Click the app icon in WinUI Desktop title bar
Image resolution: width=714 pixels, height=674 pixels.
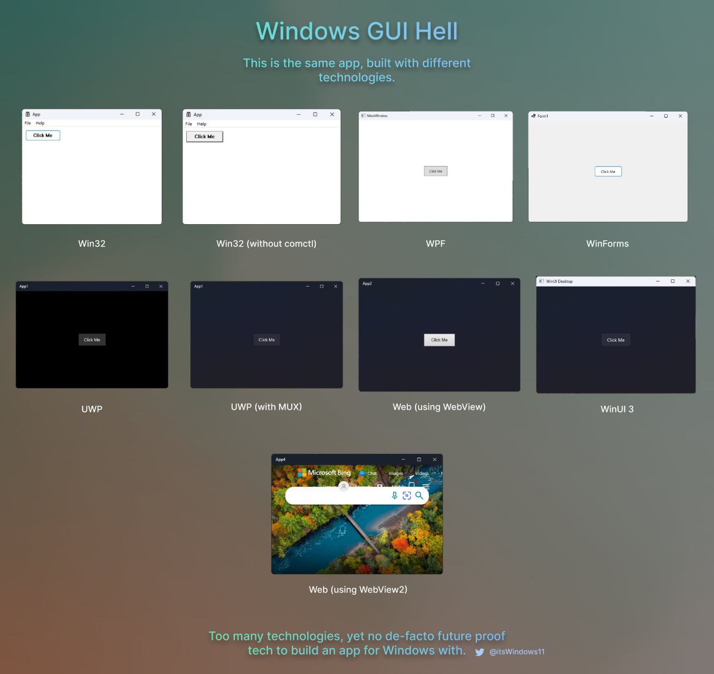click(x=542, y=281)
